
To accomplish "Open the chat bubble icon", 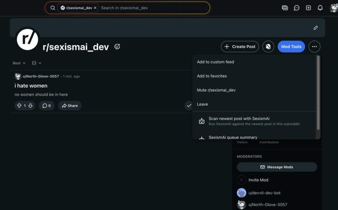I will (x=296, y=8).
